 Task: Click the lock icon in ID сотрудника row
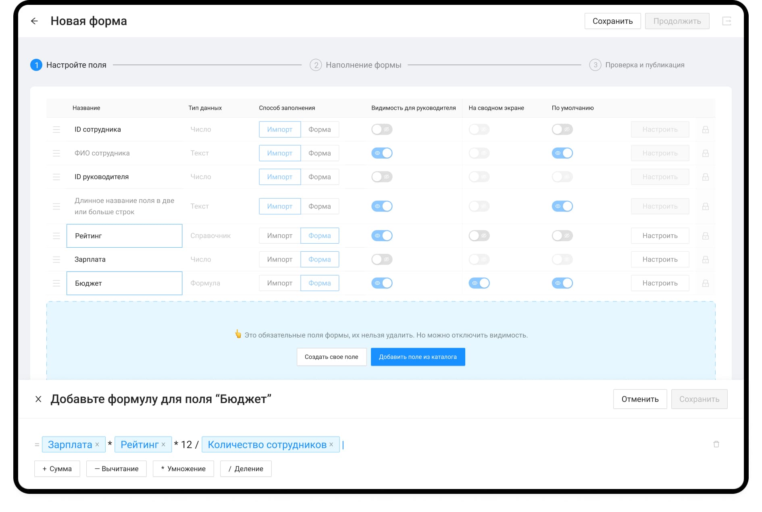coord(706,130)
